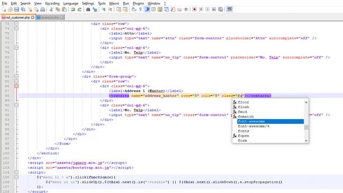Toggle show all characters
The image size is (343, 193).
(140, 10)
